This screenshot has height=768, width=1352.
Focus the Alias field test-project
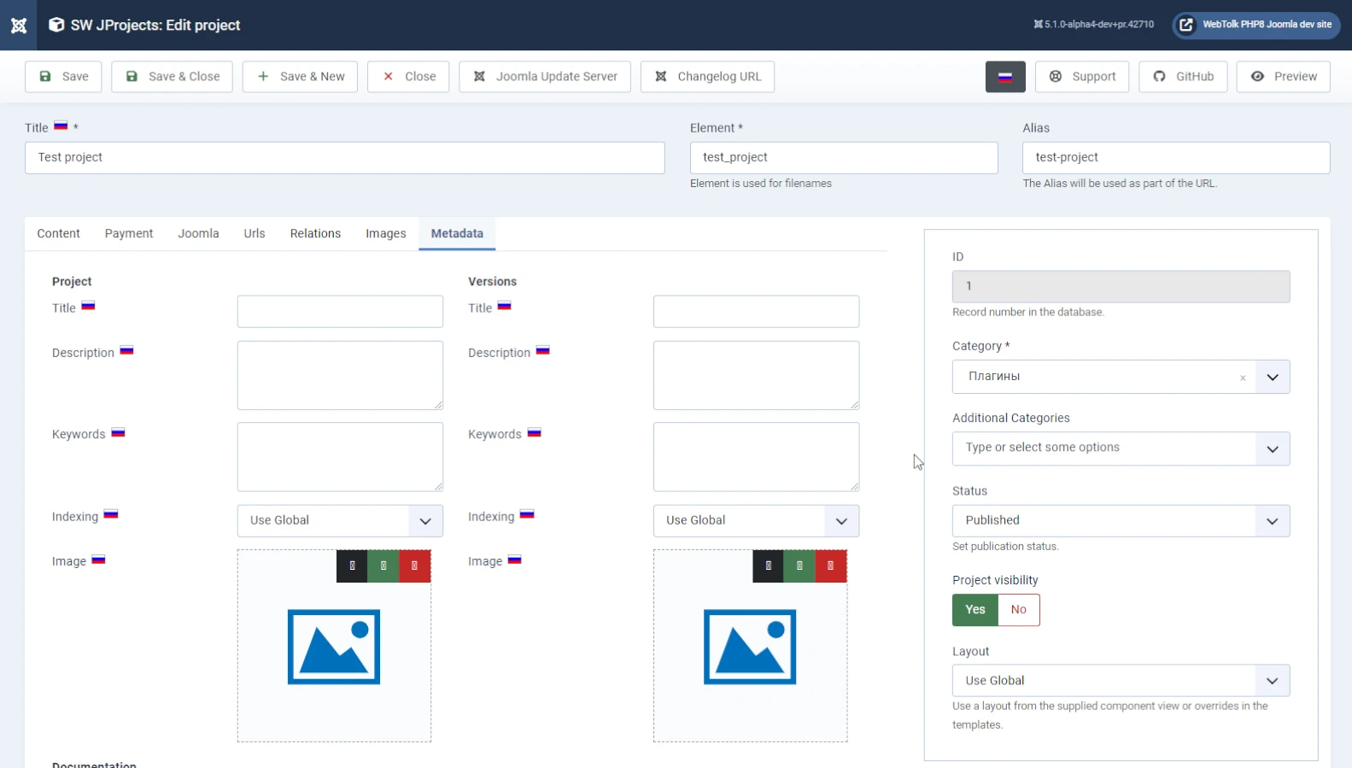[1176, 158]
